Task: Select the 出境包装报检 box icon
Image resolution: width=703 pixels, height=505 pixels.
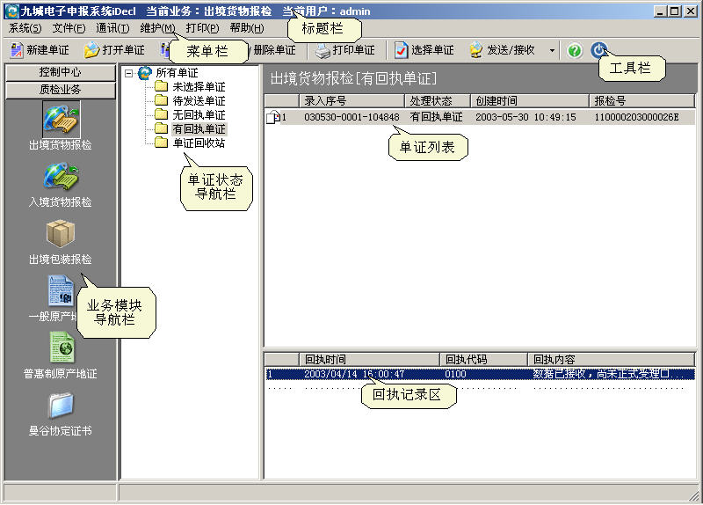Action: 60,235
